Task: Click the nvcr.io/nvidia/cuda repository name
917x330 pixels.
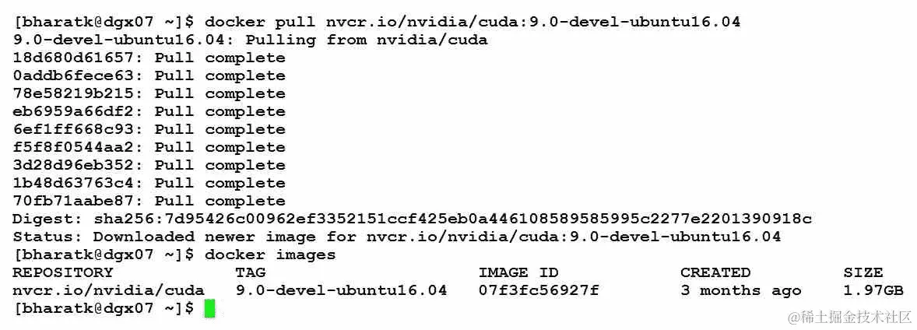Action: click(x=109, y=291)
